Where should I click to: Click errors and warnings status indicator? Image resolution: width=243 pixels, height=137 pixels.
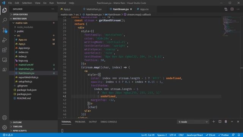coord(8,135)
